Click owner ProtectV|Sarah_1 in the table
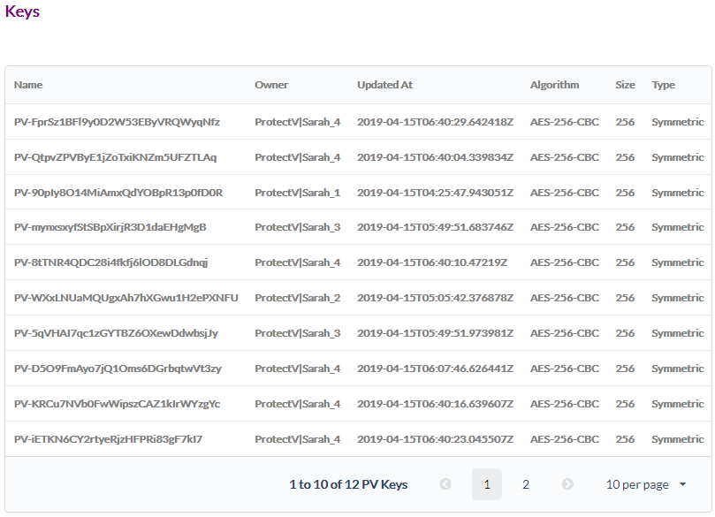715x517 pixels. click(297, 193)
